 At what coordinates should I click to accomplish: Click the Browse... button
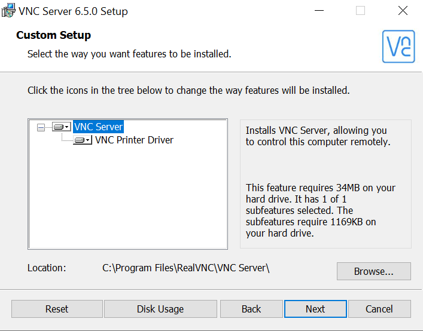click(373, 271)
